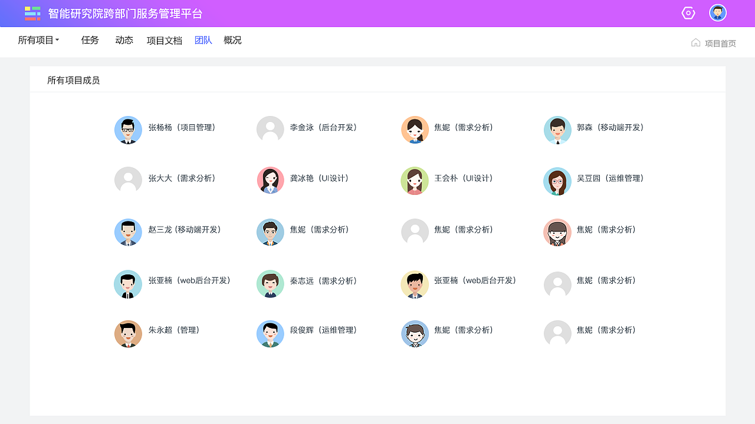Select 朱永超 (管理) avatar
This screenshot has height=424, width=755.
tap(128, 334)
